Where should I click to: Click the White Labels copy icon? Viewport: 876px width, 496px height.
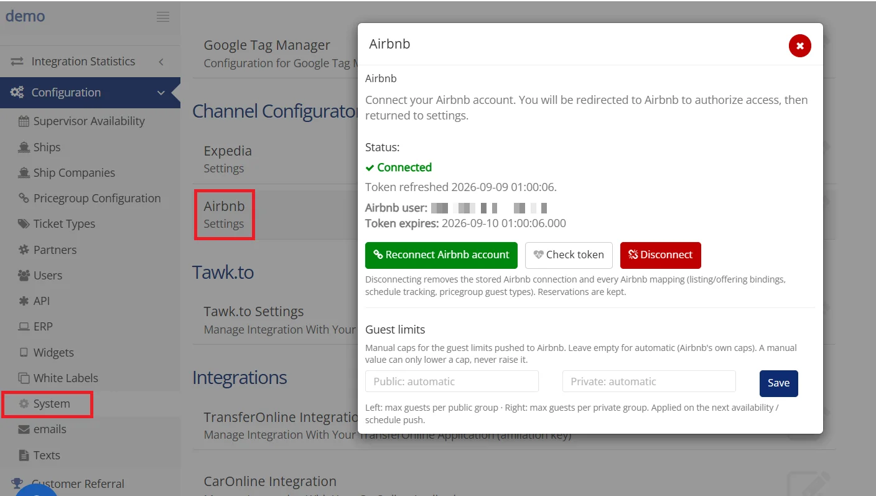coord(24,378)
